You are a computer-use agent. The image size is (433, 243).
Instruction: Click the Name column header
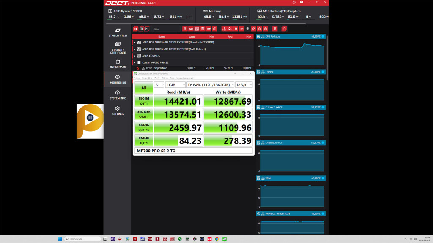tap(162, 37)
